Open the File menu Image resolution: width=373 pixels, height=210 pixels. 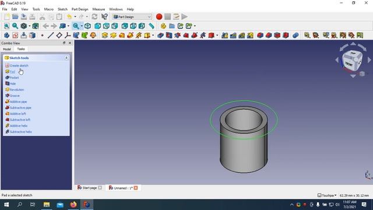pyautogui.click(x=5, y=9)
